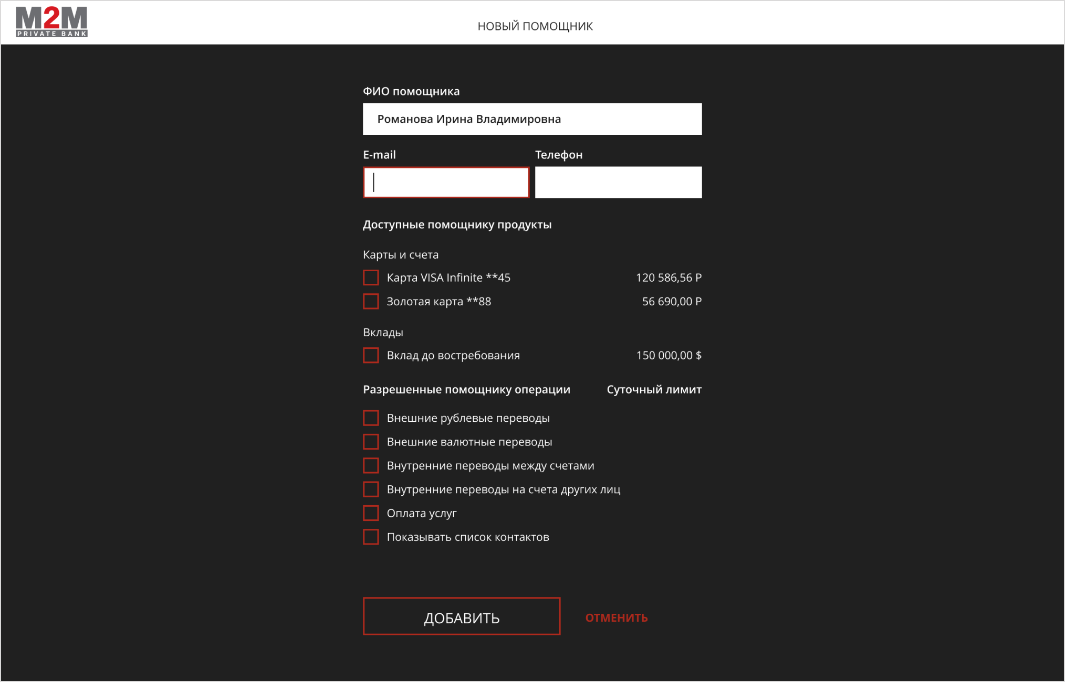Tick the Оплата услуг checkbox

coord(371,513)
